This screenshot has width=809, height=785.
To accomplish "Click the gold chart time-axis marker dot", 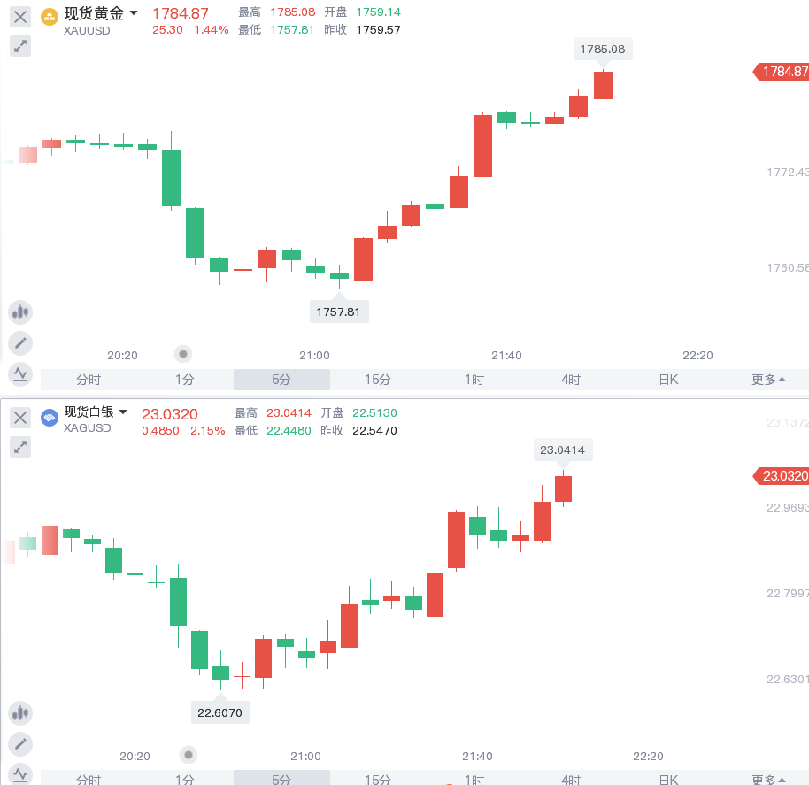I will point(183,354).
